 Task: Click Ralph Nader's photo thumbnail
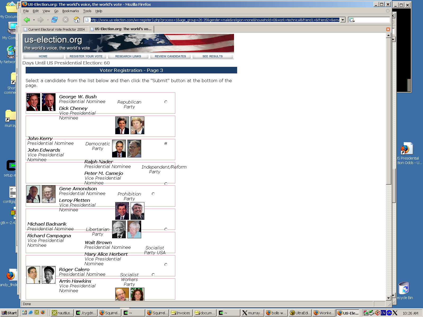click(x=119, y=148)
